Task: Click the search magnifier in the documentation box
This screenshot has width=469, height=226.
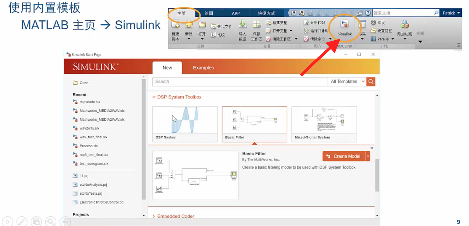Action: tap(436, 13)
